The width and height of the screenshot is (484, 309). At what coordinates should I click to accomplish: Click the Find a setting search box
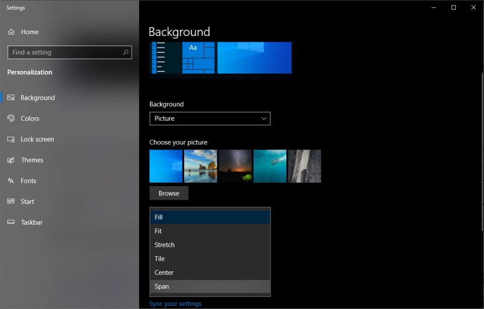[66, 52]
